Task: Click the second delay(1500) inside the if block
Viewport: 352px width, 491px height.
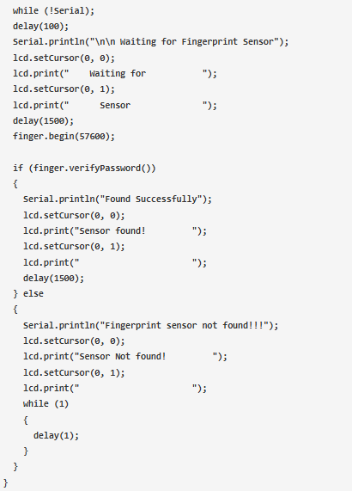Action: 53,279
